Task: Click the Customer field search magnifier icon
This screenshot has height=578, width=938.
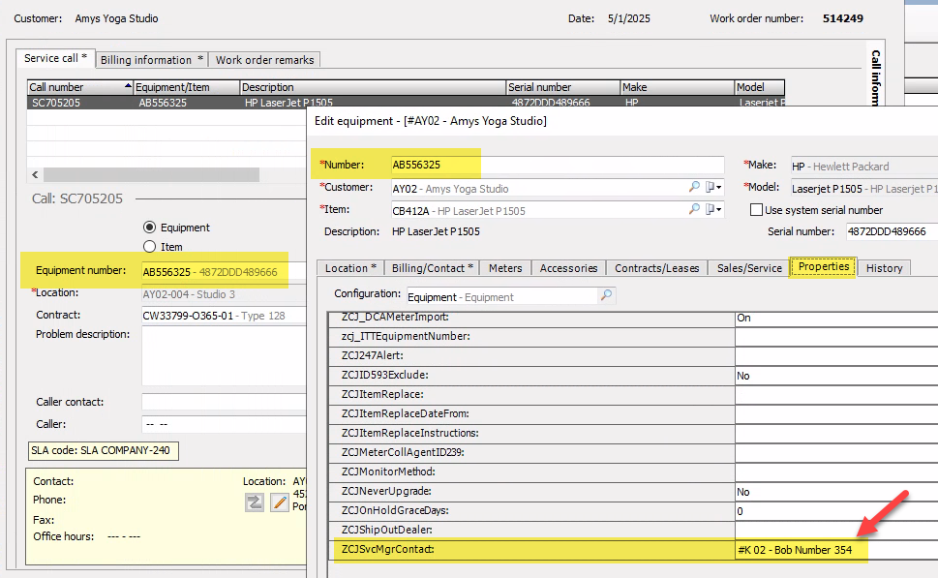Action: point(694,187)
